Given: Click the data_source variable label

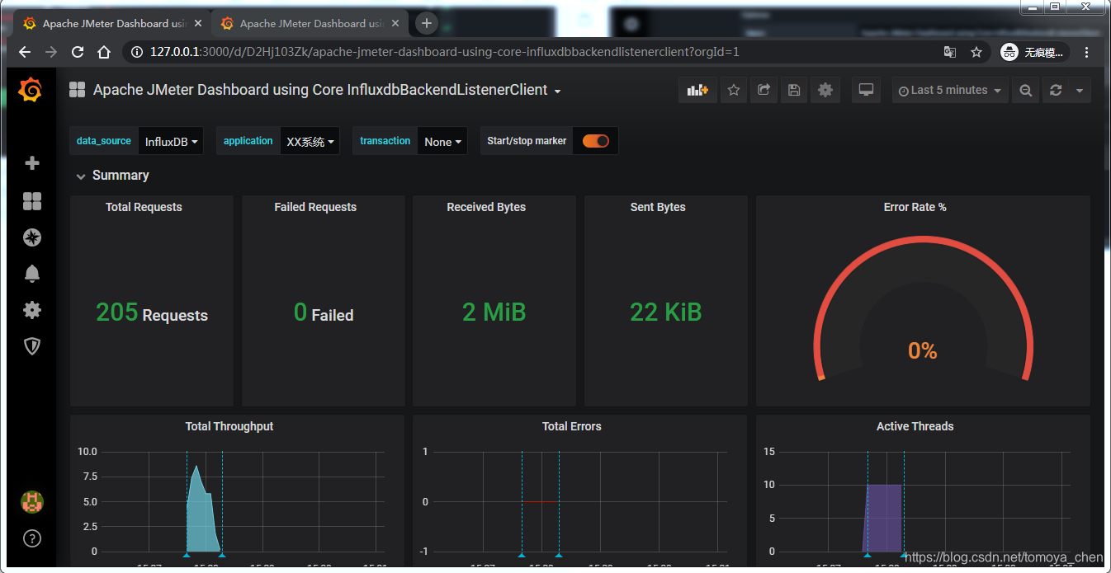Looking at the screenshot, I should tap(103, 141).
